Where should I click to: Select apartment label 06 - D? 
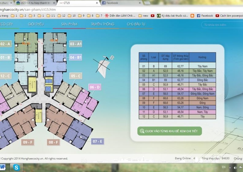point(95,87)
